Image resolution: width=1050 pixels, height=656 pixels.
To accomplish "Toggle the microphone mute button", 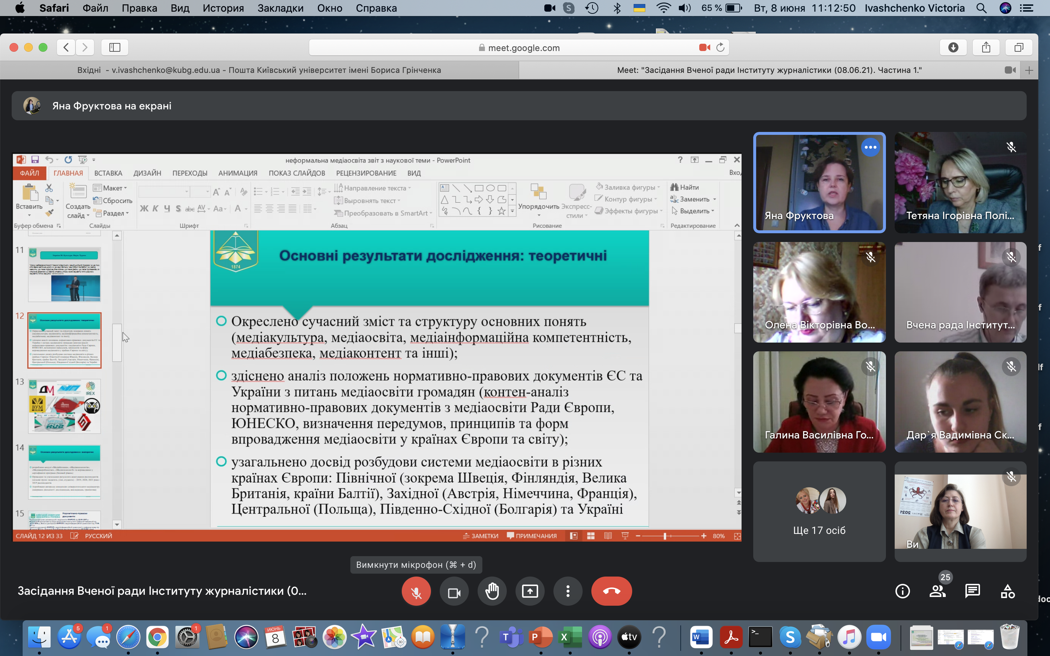I will (x=416, y=591).
